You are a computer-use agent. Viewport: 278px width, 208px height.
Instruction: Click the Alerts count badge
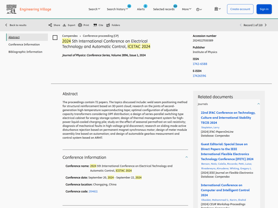(x=145, y=6)
